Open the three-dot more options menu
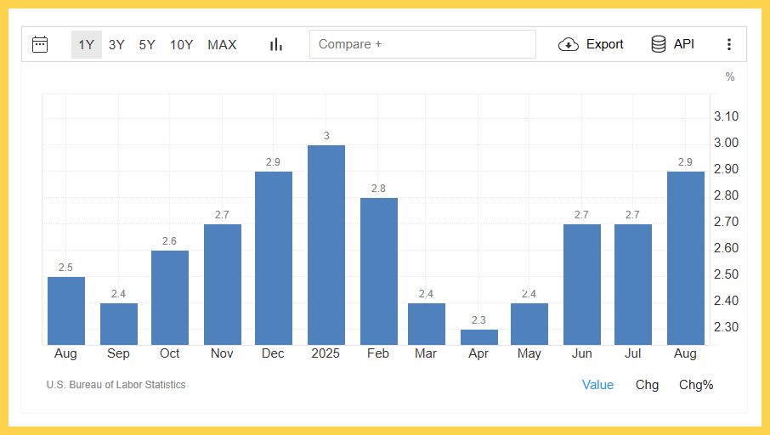This screenshot has height=435, width=770. click(x=728, y=44)
